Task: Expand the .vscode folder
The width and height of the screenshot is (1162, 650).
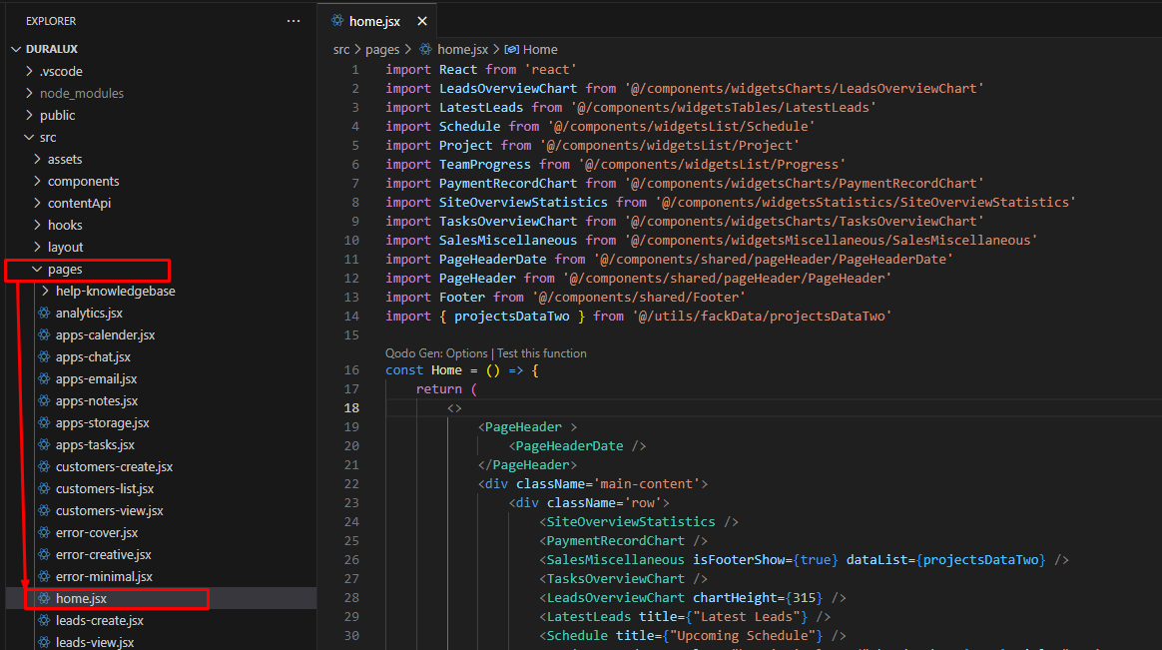Action: [x=29, y=71]
